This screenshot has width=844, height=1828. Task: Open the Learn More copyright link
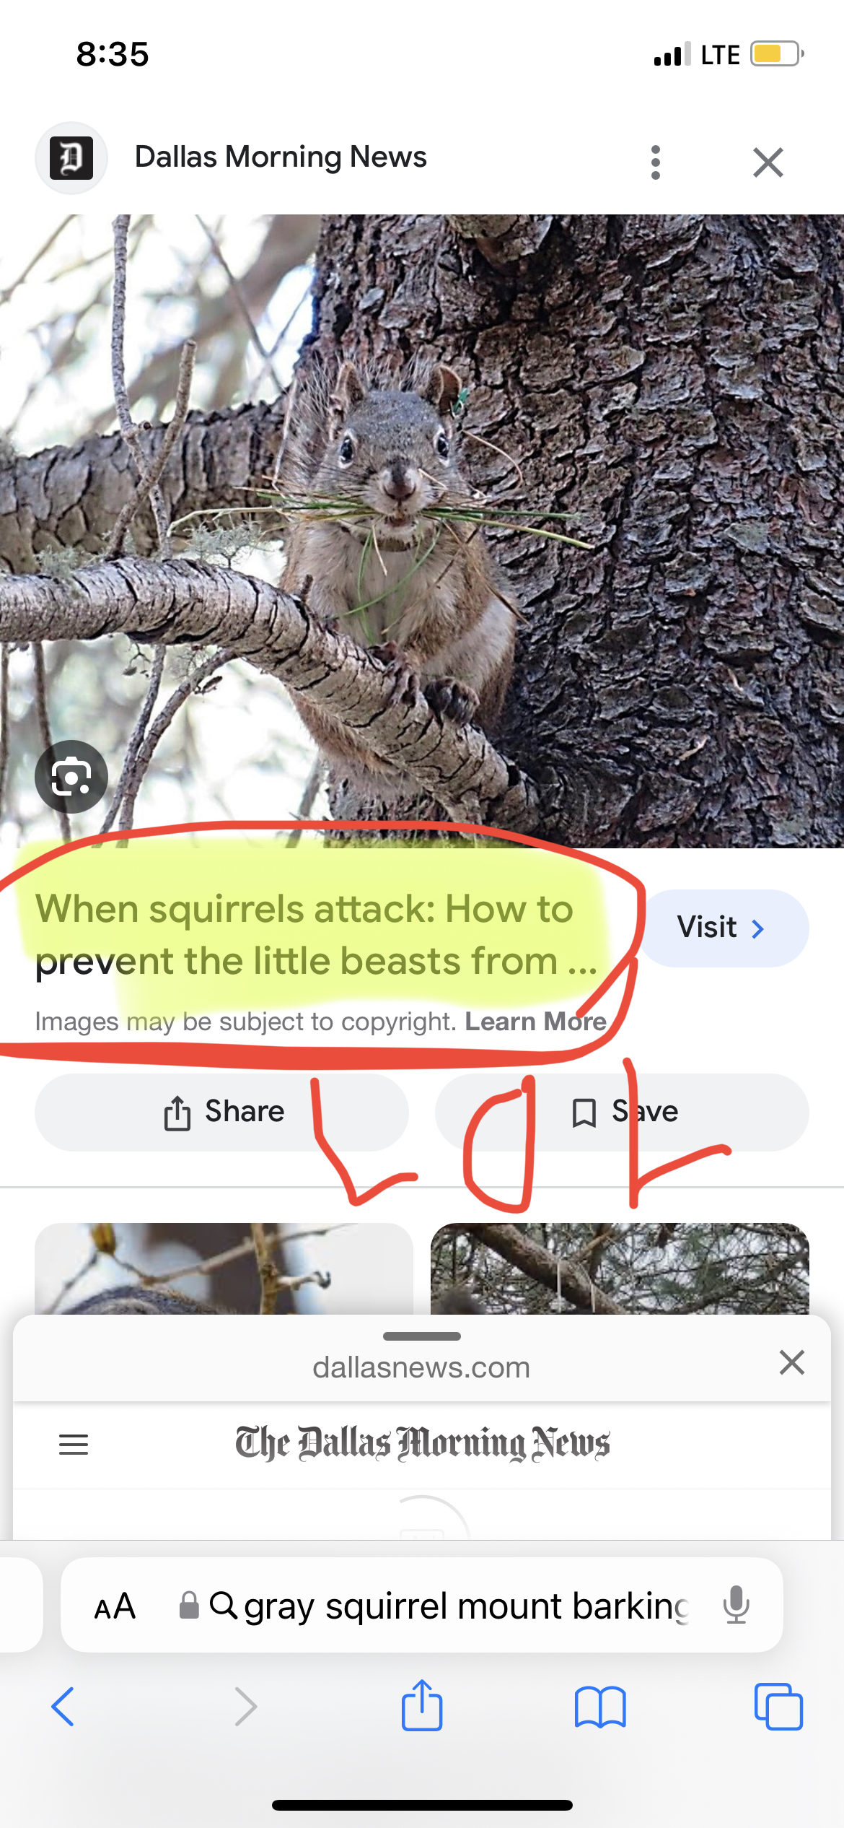(535, 1022)
